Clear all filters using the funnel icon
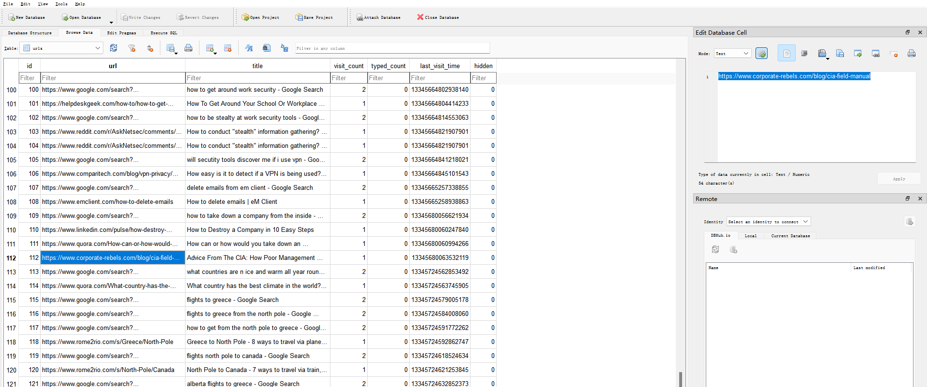 (131, 48)
